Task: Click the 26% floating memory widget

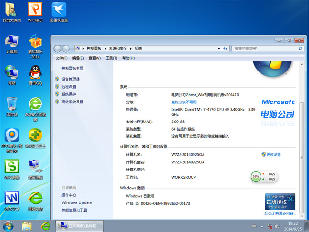Action: click(x=264, y=177)
